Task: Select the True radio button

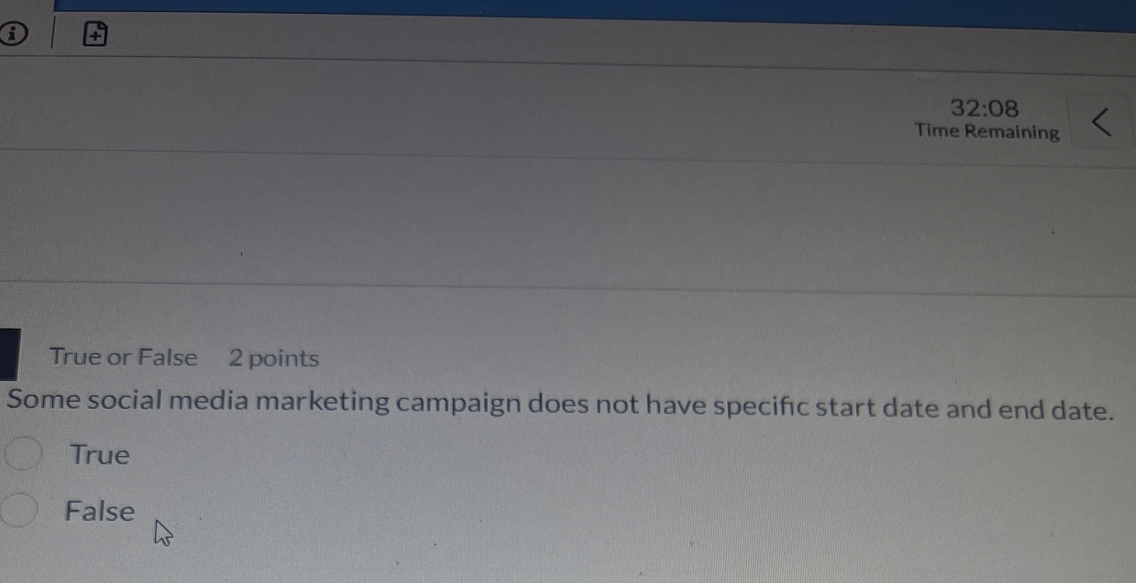Action: click(23, 453)
